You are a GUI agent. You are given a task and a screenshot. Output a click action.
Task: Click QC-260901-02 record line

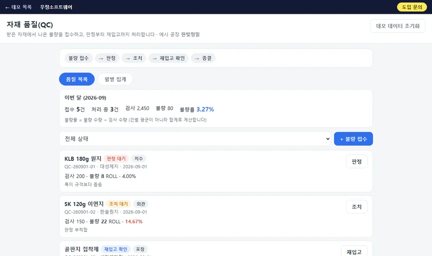[x=106, y=212]
